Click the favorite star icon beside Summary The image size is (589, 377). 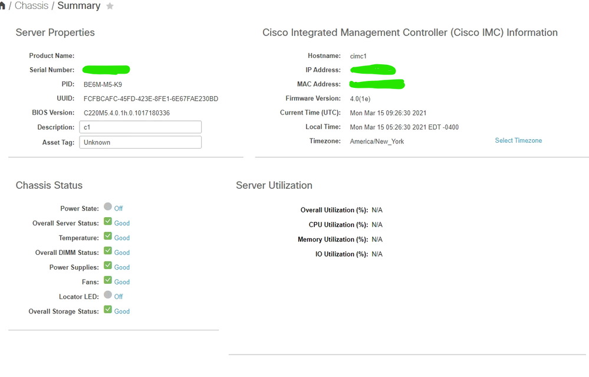pyautogui.click(x=110, y=6)
